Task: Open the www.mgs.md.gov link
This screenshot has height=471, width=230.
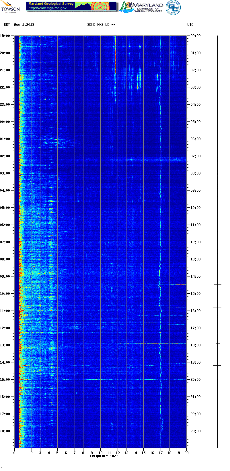Action: click(x=47, y=8)
